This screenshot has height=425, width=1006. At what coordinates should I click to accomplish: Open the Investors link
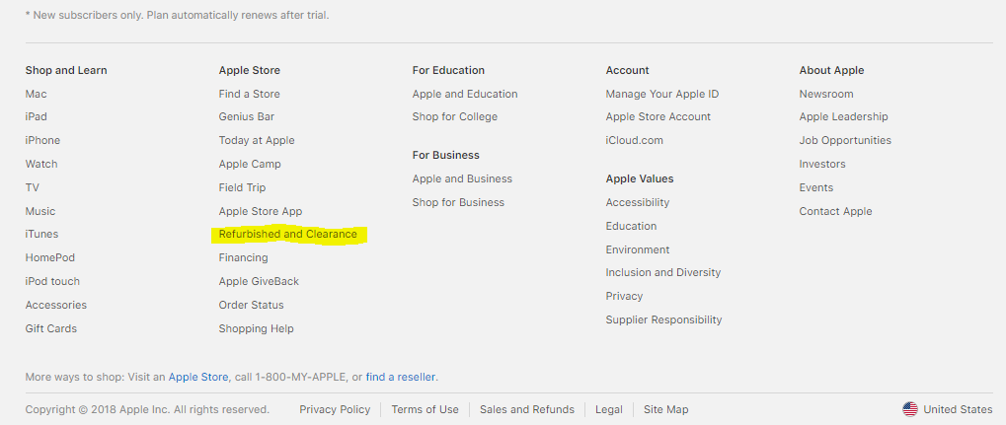tap(822, 164)
